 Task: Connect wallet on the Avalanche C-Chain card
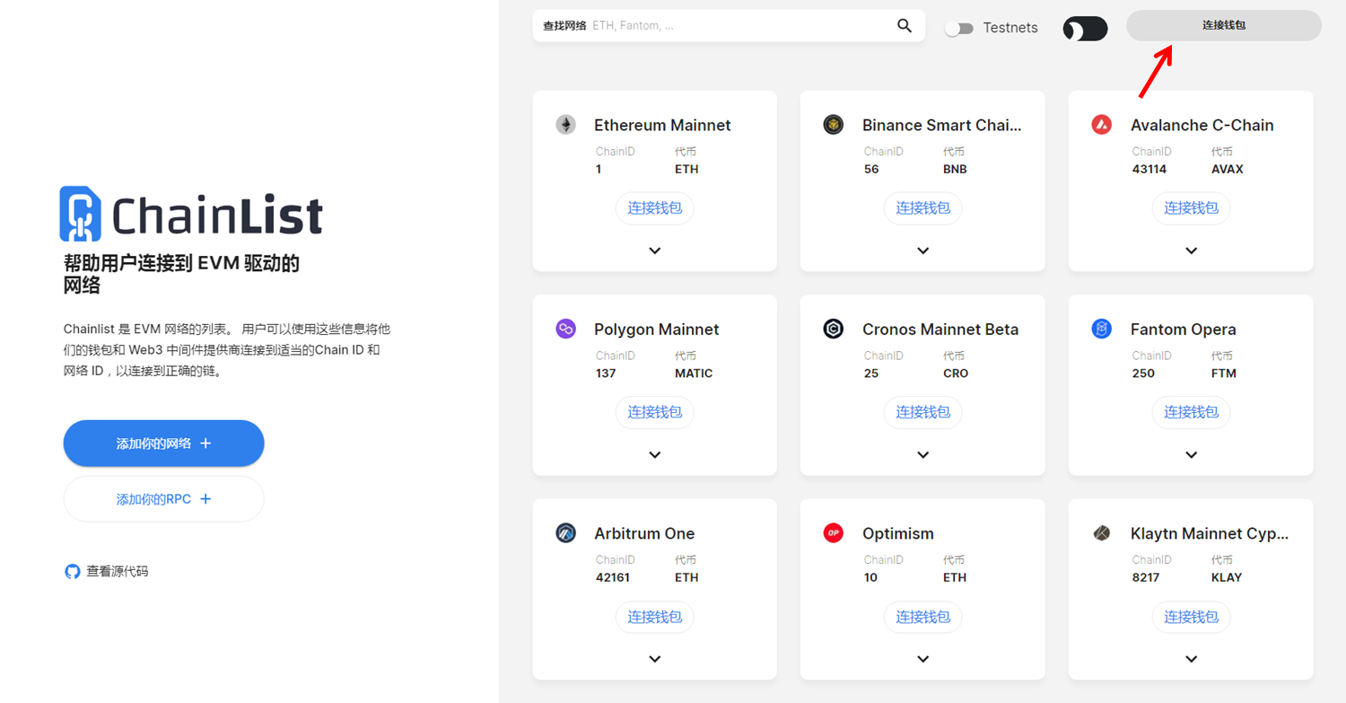pyautogui.click(x=1192, y=208)
